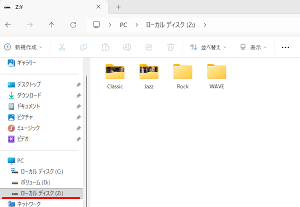The height and width of the screenshot is (207, 300).
Task: Open the WAVE folder
Action: click(x=216, y=76)
